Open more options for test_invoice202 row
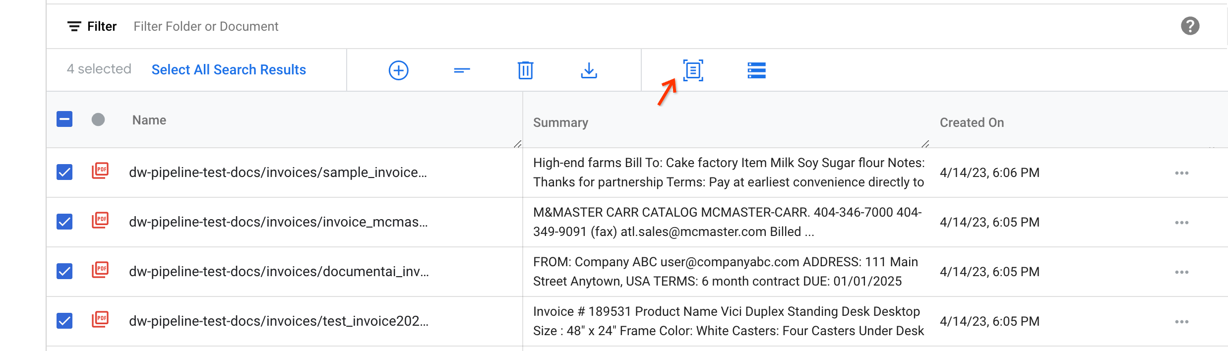1228x351 pixels. (1181, 322)
